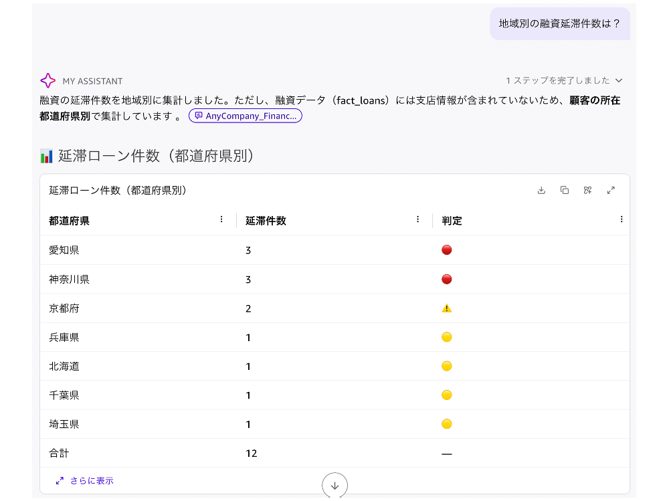The height and width of the screenshot is (501, 669).
Task: Click the red status dot for 神奈川県
Action: 447,280
